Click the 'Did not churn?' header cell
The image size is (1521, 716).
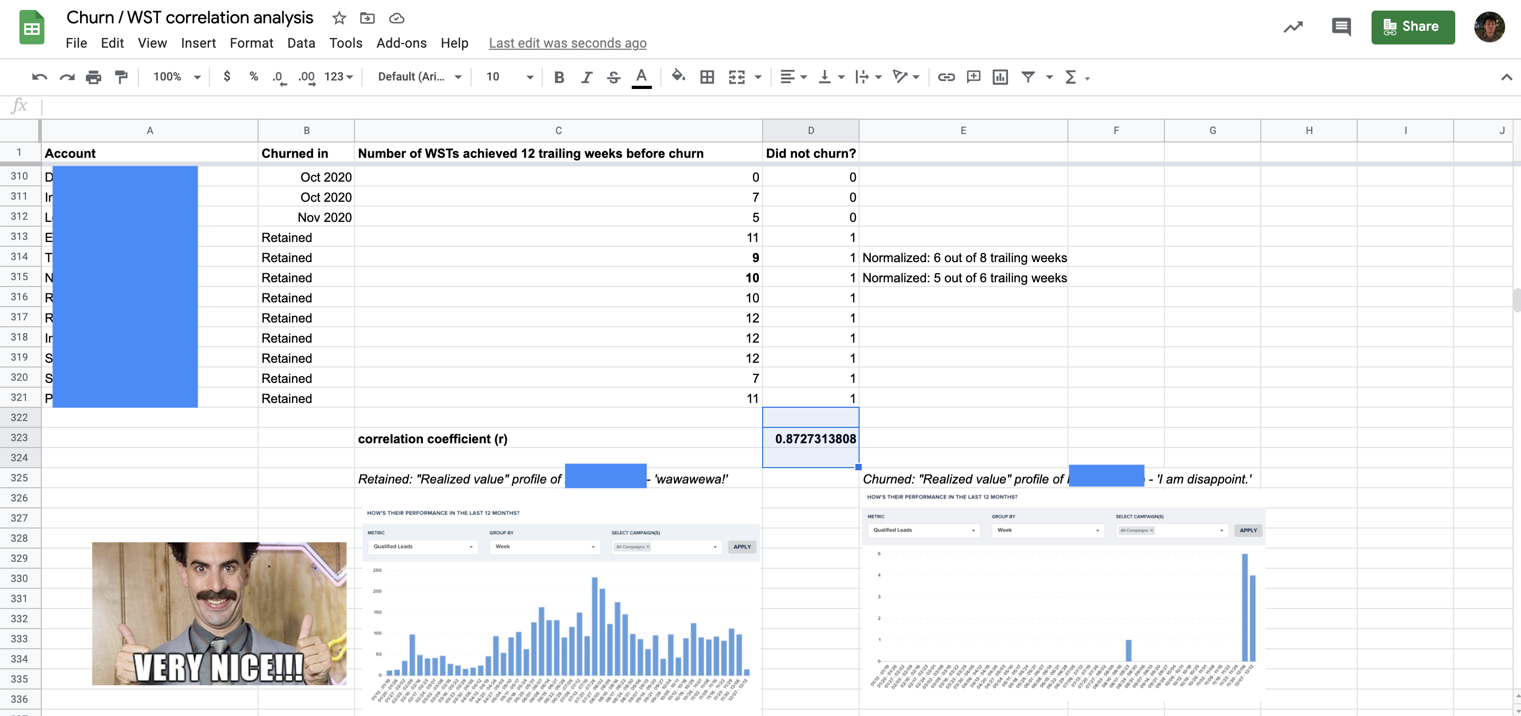pyautogui.click(x=811, y=154)
